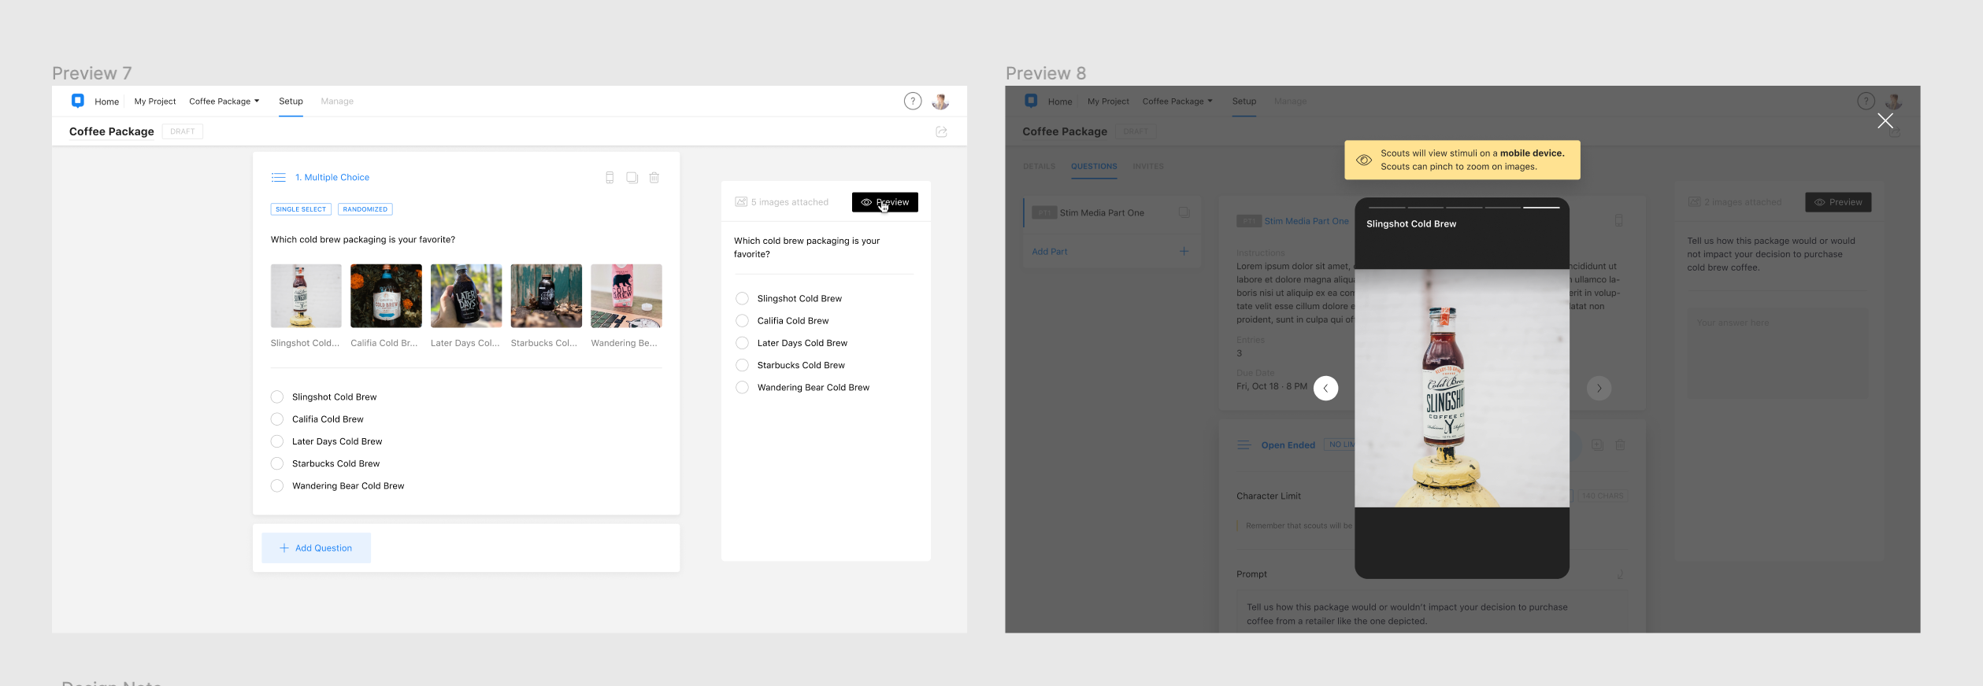Select Wandering Bear Cold Brew in editor list
The width and height of the screenshot is (1983, 686).
click(277, 485)
